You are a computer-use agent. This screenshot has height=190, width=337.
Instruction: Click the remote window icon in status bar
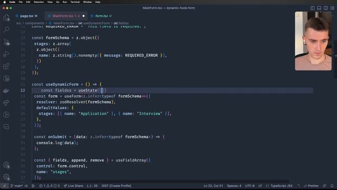[4, 186]
